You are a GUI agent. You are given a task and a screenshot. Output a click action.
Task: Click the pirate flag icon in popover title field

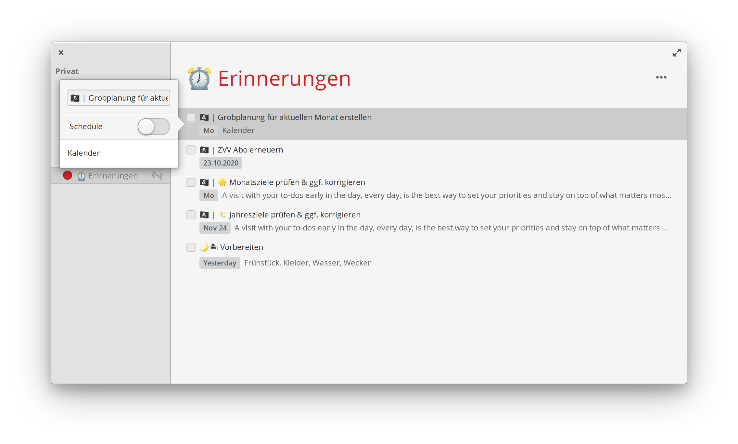click(75, 98)
